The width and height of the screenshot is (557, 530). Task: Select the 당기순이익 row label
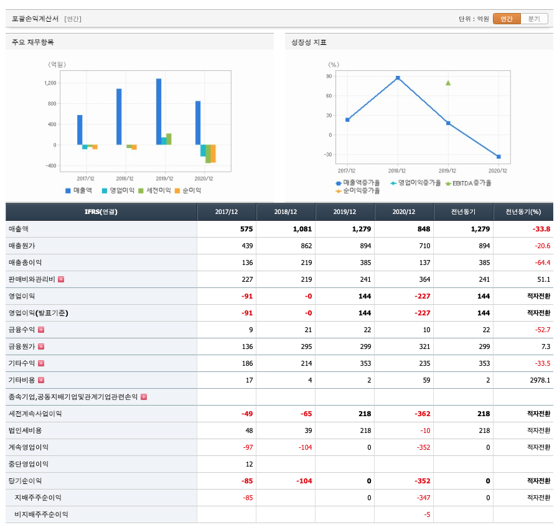click(x=26, y=481)
